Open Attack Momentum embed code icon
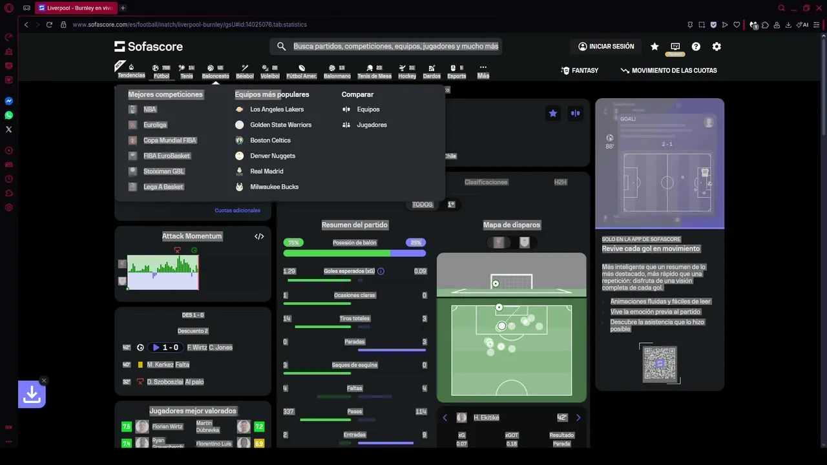 click(x=259, y=236)
